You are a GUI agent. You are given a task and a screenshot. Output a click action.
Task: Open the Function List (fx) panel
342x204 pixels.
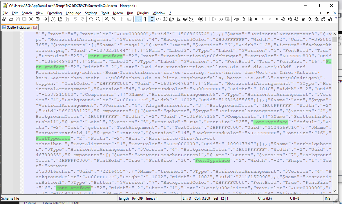pos(178,19)
